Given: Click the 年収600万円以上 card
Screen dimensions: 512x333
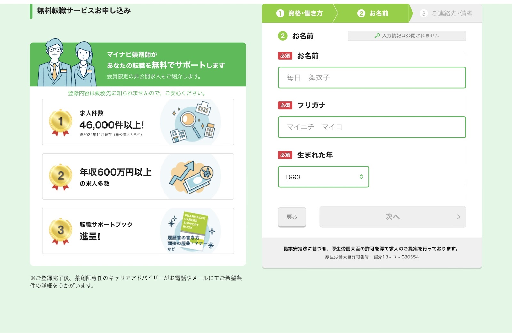Looking at the screenshot, I should tap(138, 177).
